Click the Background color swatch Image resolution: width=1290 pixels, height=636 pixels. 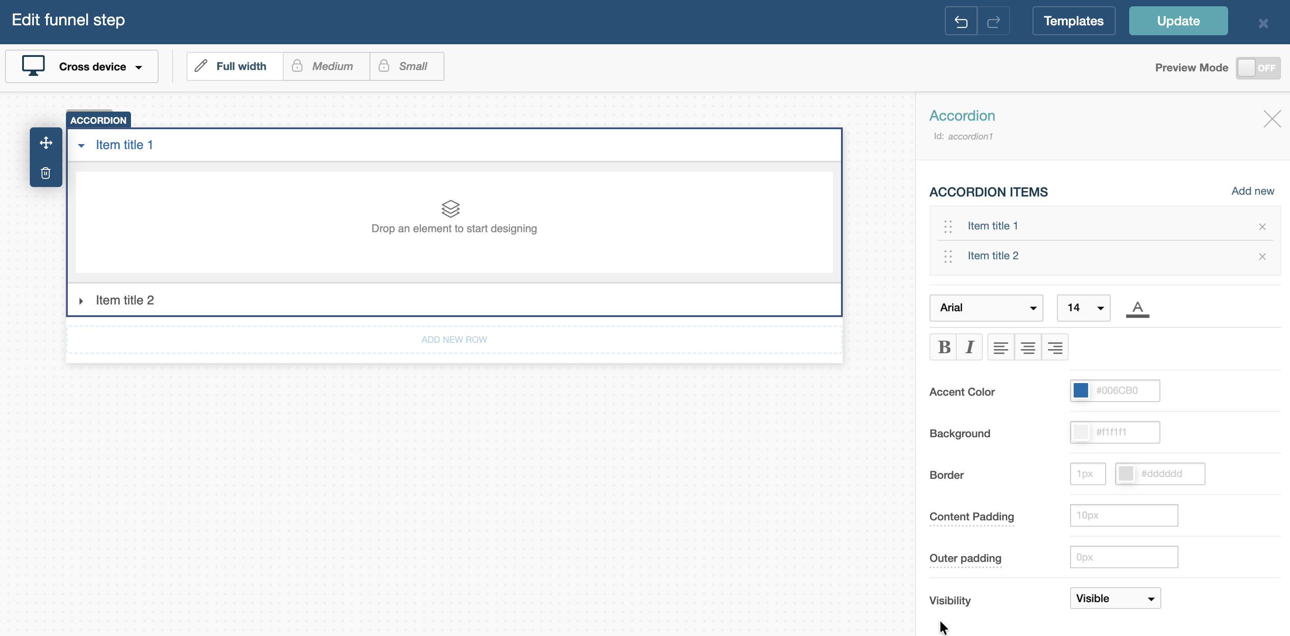[x=1081, y=432]
